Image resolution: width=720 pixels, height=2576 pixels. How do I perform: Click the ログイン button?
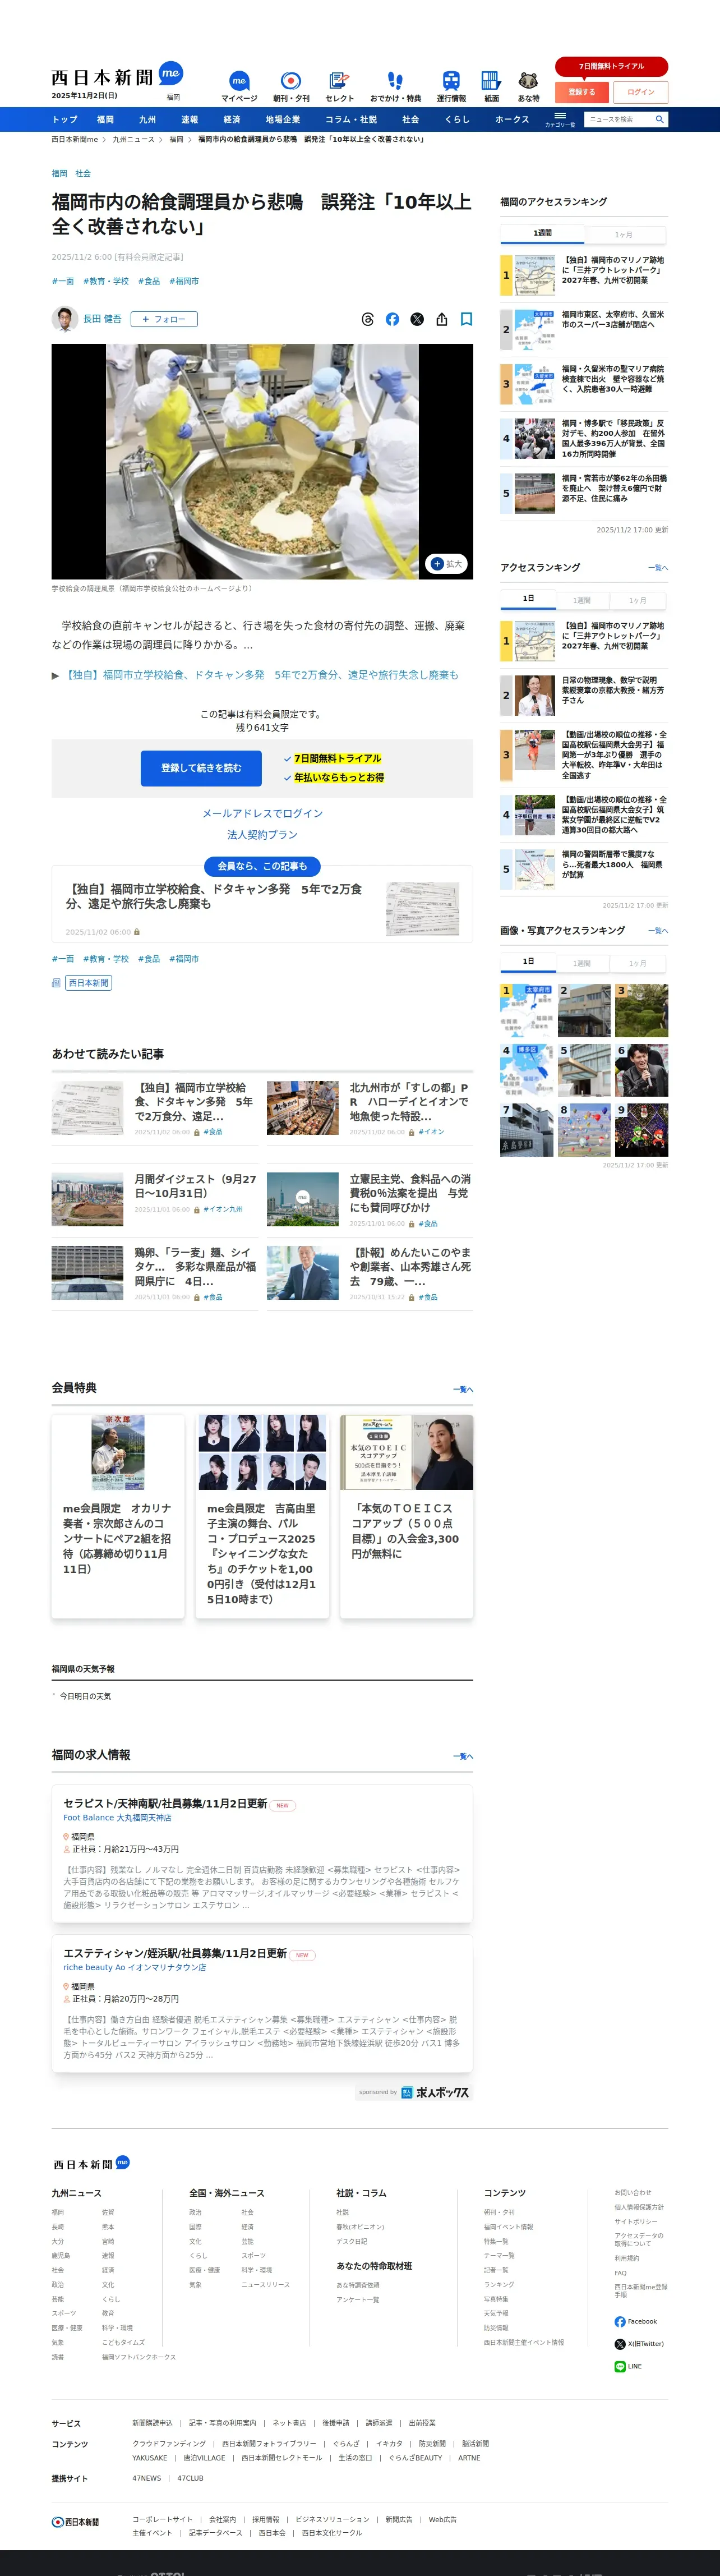pyautogui.click(x=641, y=92)
